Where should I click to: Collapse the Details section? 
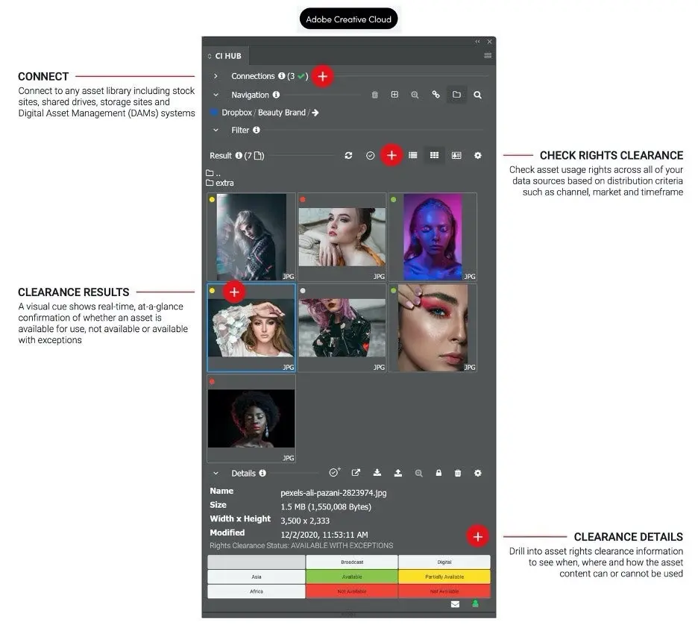pyautogui.click(x=216, y=473)
